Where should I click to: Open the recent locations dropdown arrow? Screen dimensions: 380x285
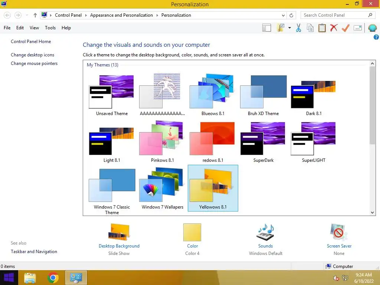tap(27, 15)
